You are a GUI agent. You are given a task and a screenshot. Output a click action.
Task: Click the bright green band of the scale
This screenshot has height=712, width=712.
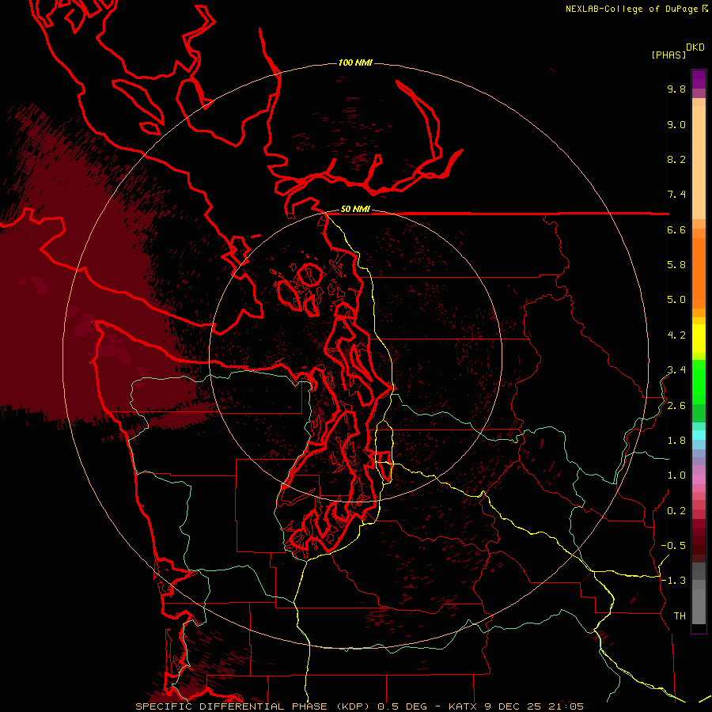[699, 382]
